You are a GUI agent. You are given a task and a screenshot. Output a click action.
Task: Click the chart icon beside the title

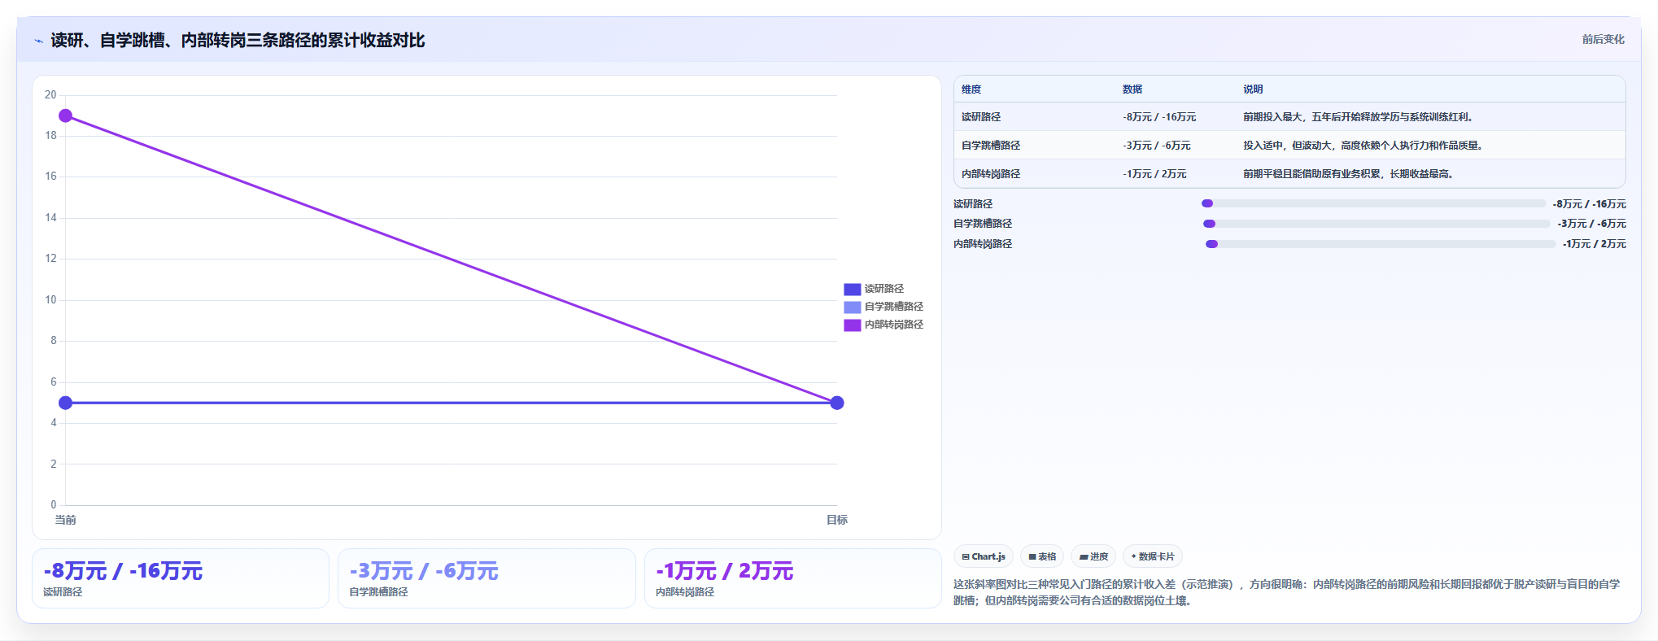pos(38,41)
